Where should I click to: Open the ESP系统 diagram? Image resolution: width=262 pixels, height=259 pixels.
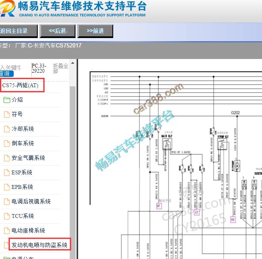pos(22,172)
